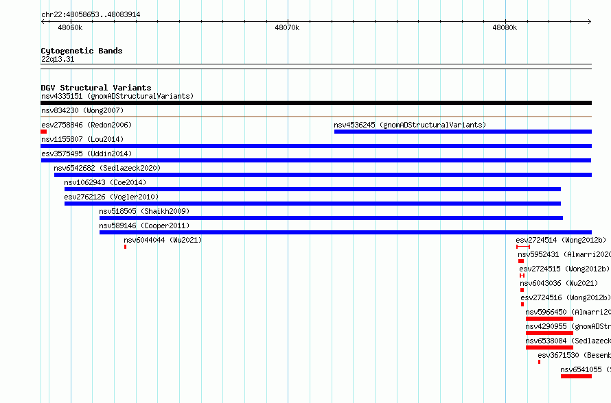The image size is (611, 403).
Task: Click the blue nsv4536245 variant bar
Action: [463, 132]
